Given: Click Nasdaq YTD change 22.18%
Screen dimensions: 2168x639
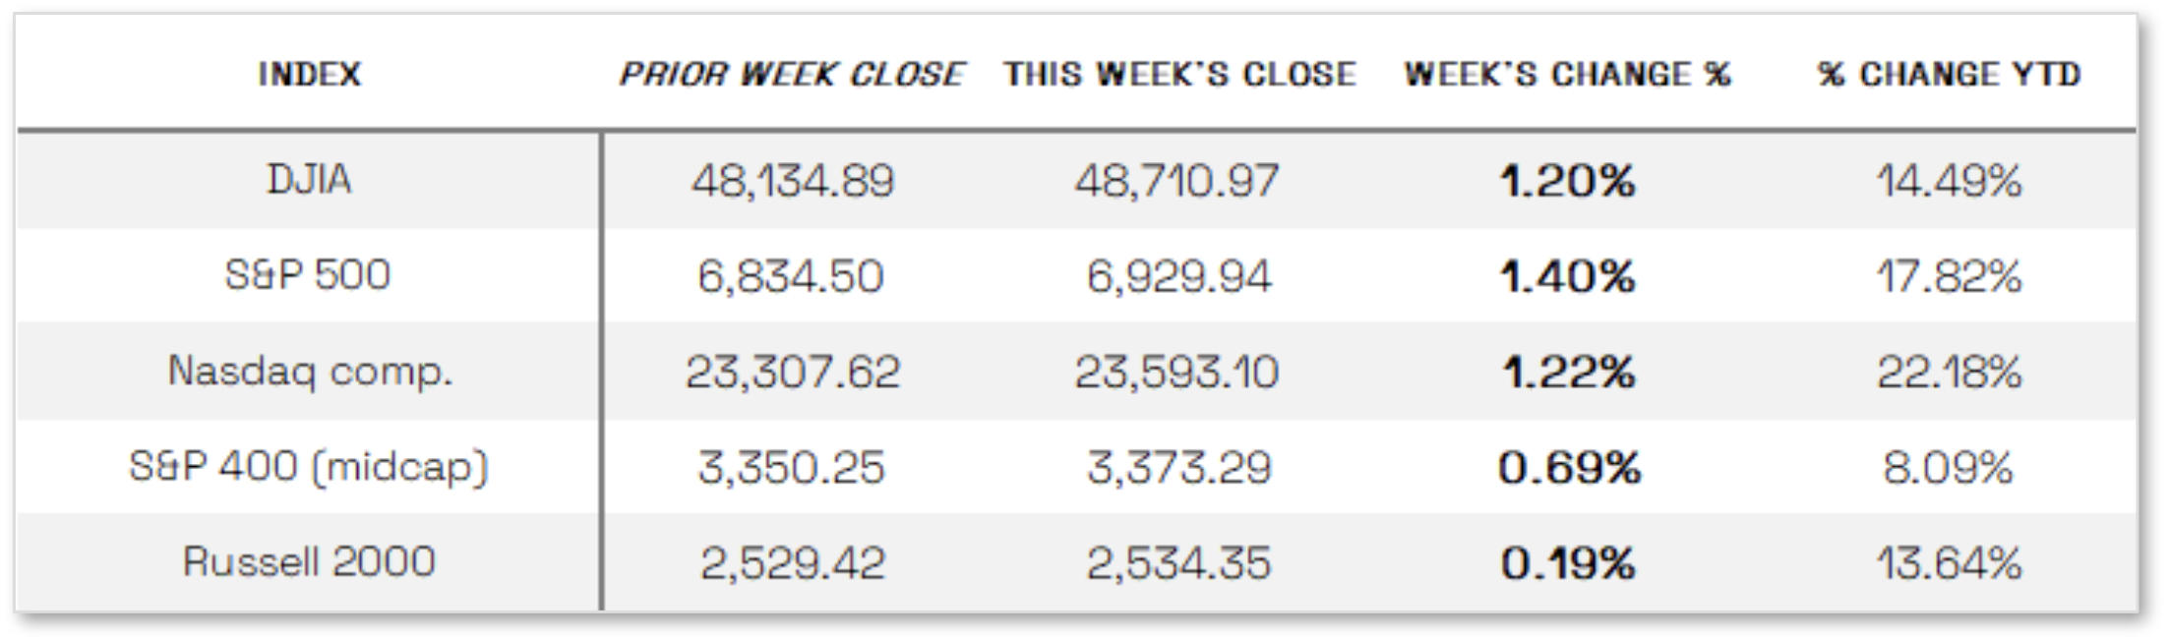Looking at the screenshot, I should pos(1949,373).
